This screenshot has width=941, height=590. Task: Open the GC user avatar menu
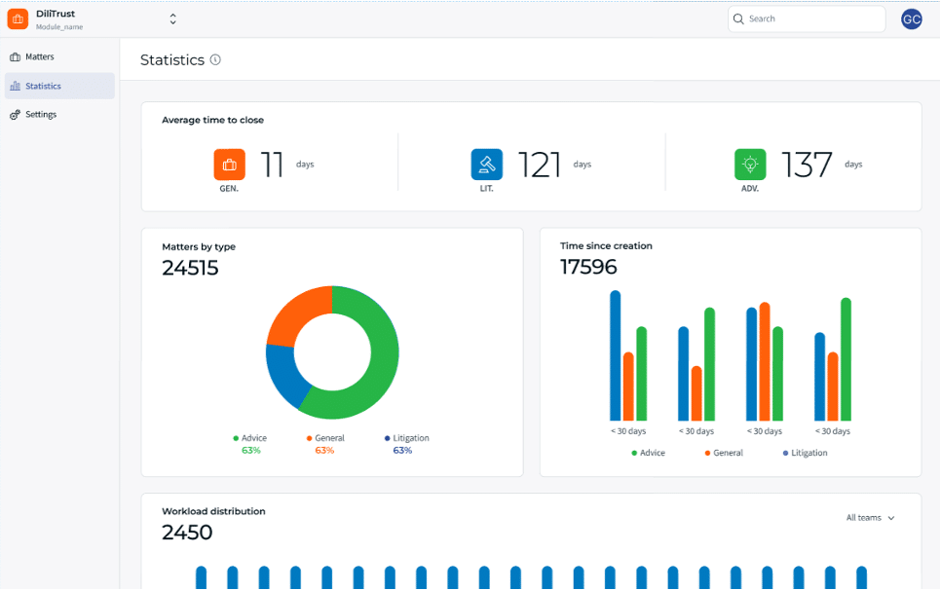point(911,19)
